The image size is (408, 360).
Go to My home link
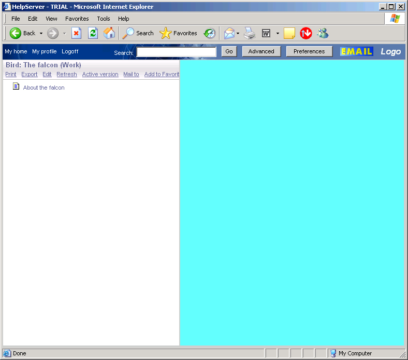[16, 52]
